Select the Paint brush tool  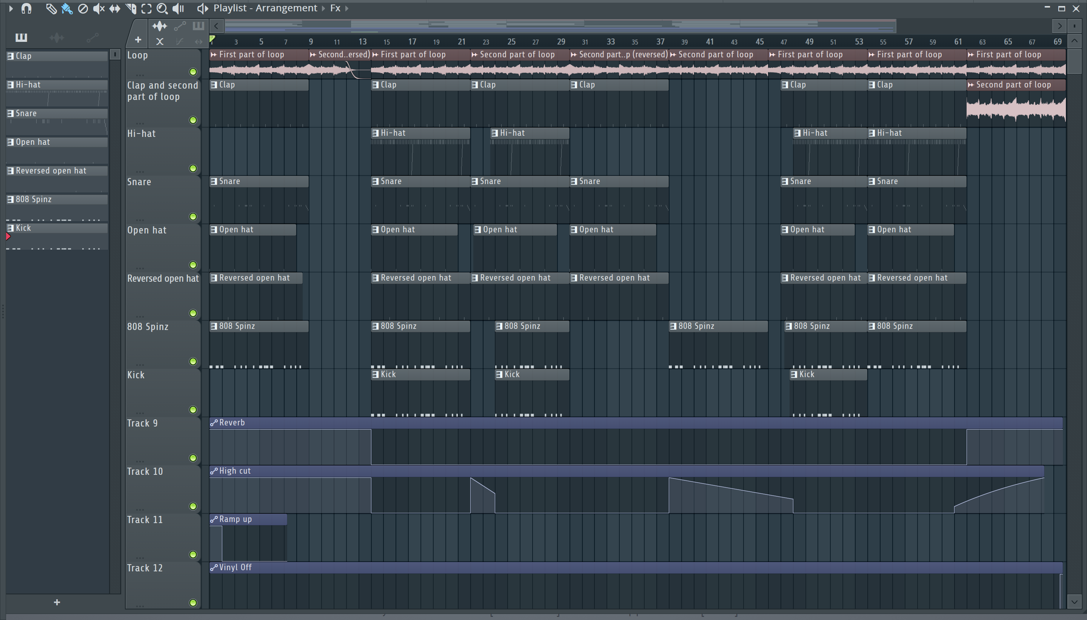point(67,9)
